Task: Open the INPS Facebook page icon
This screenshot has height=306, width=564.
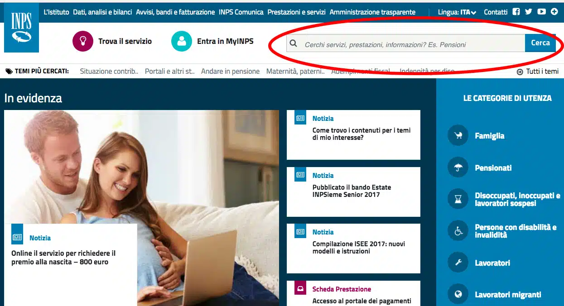Action: [x=516, y=12]
